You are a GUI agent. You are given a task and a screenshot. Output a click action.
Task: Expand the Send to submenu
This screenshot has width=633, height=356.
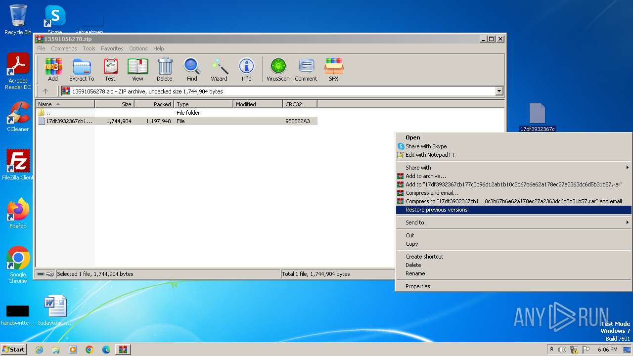point(514,222)
